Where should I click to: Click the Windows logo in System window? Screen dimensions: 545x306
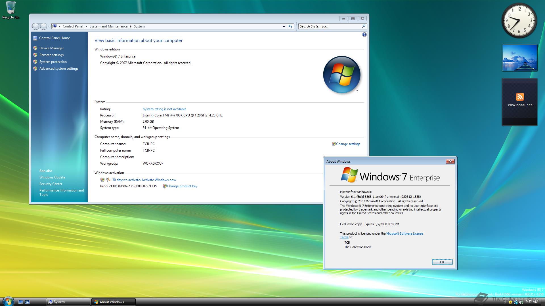coord(342,75)
